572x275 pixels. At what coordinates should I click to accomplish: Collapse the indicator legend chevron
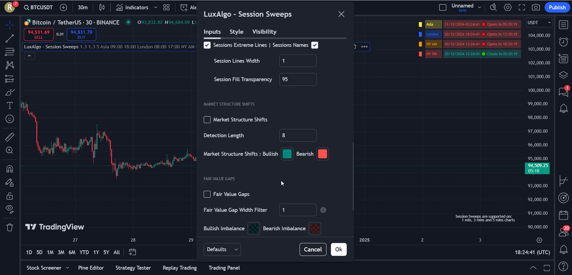point(29,56)
